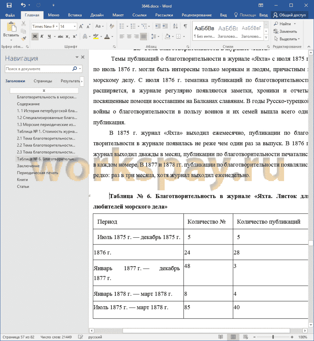Clear all formatting with eraser icon
Screen dimensions: 314x341
[x=112, y=26]
